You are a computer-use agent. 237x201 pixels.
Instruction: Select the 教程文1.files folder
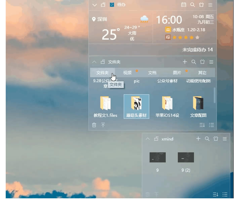pyautogui.click(x=105, y=107)
